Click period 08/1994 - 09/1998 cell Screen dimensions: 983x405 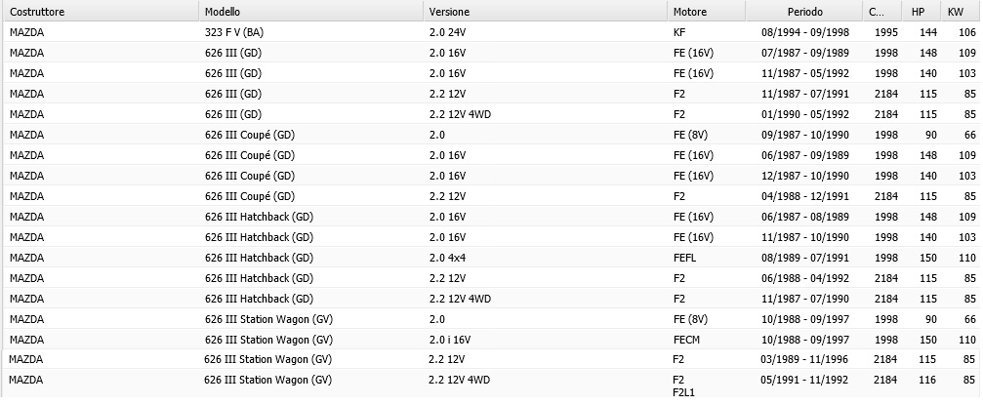pos(805,32)
